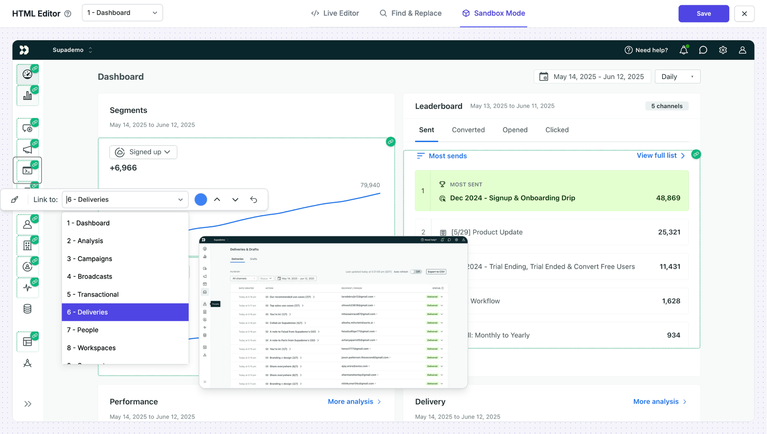The height and width of the screenshot is (434, 767).
Task: Click the paintbrush style icon beside Link to
Action: 15,200
